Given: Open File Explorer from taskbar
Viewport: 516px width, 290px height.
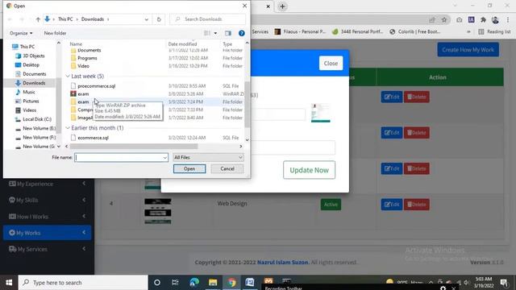Looking at the screenshot, I should (213, 283).
